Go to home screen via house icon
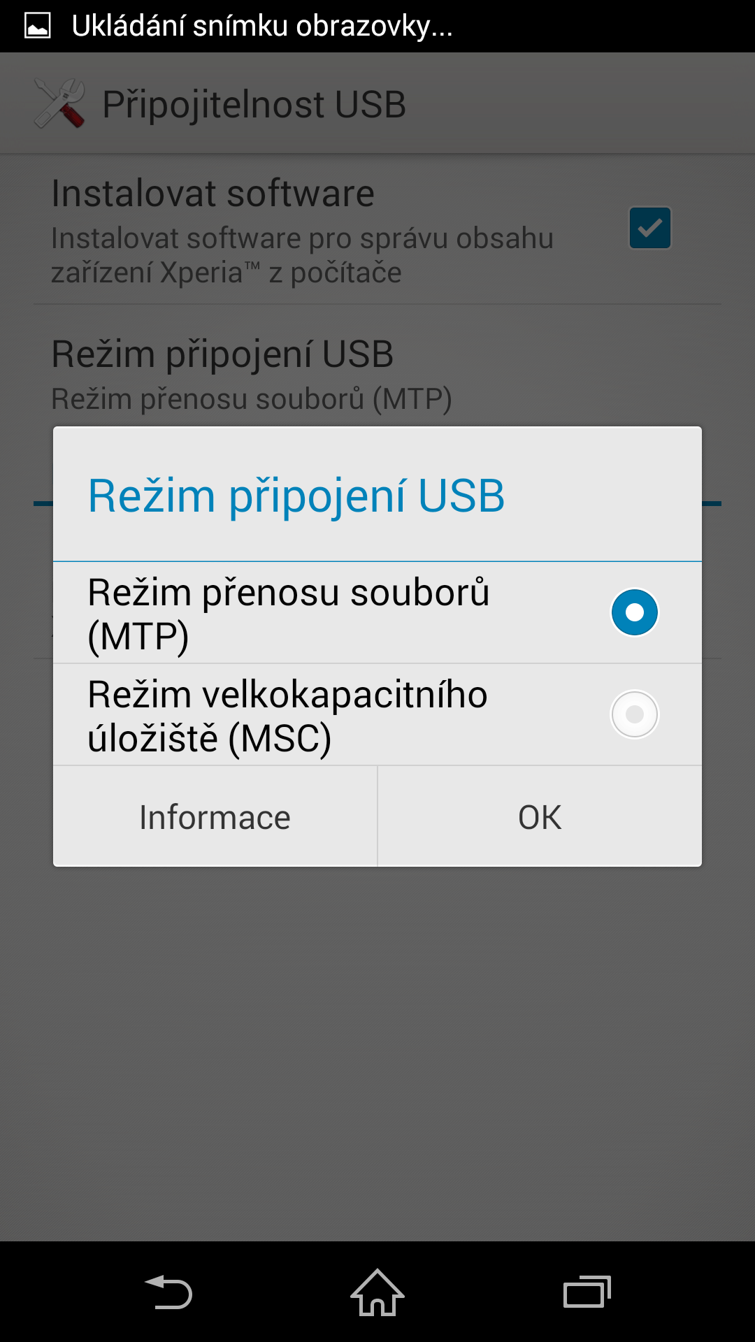The width and height of the screenshot is (755, 1342). click(x=377, y=1292)
